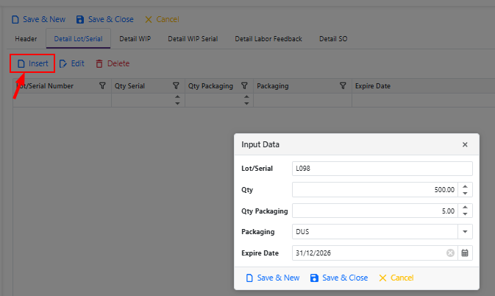This screenshot has width=495, height=296.
Task: Click Qty Packaging field showing 5.00
Action: point(374,211)
